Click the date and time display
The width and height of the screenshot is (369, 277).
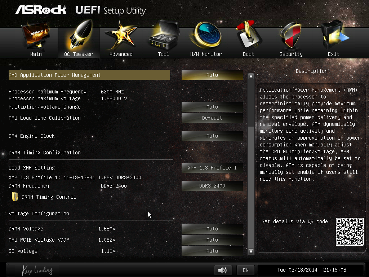[x=312, y=270]
